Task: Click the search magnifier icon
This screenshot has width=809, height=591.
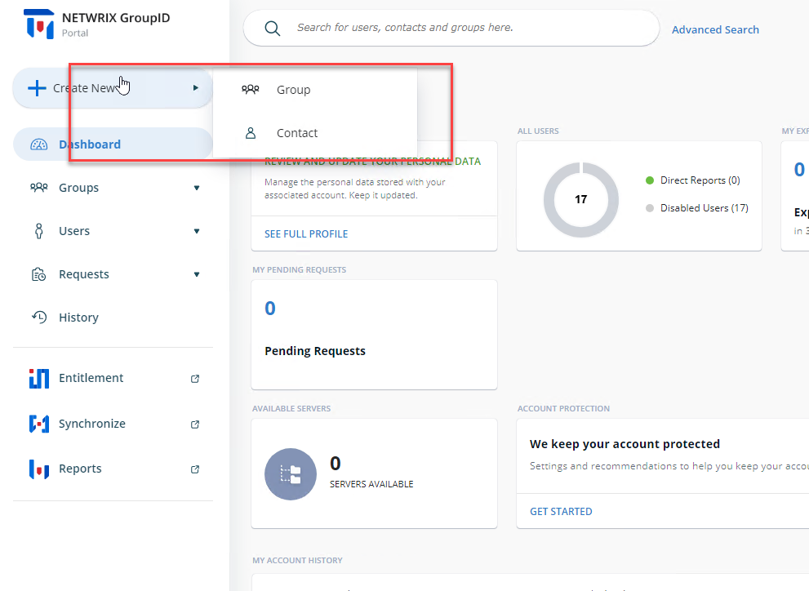Action: tap(273, 28)
